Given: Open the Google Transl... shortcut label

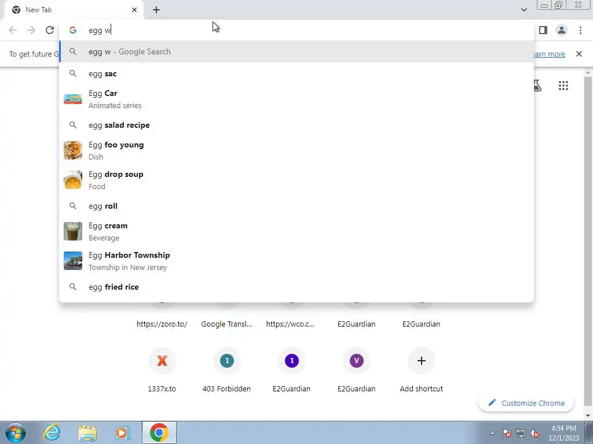Looking at the screenshot, I should pos(226,324).
